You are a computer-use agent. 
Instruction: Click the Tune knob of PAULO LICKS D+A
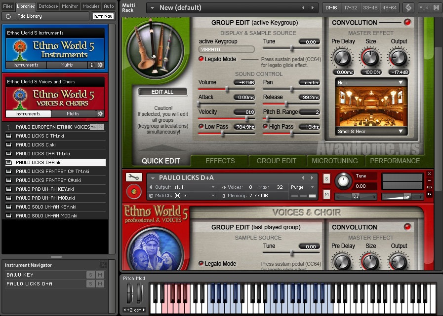pos(343,181)
